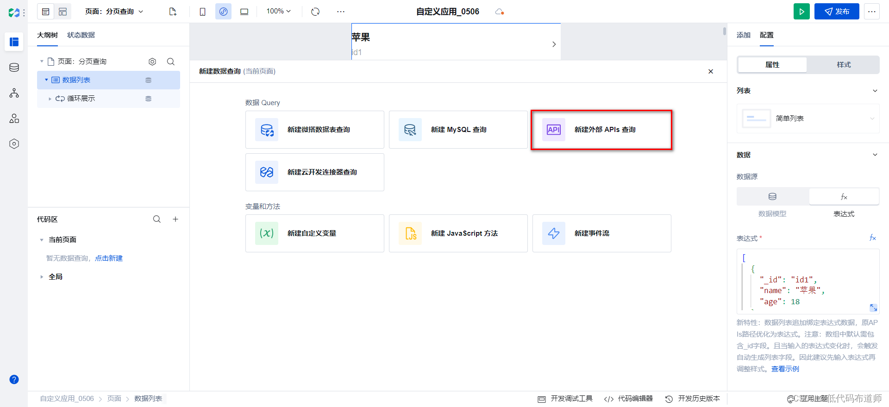The height and width of the screenshot is (407, 889).
Task: Open the app logo menu
Action: (14, 13)
